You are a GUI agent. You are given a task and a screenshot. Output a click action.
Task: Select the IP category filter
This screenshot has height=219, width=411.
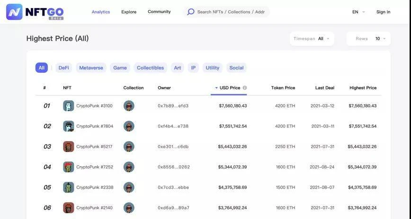coord(193,67)
